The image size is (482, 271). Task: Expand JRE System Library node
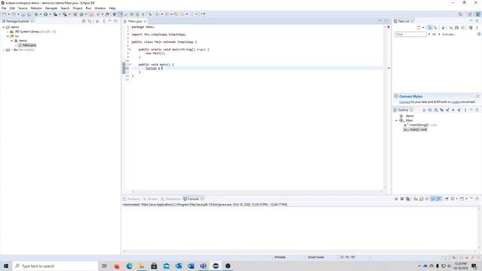(8, 32)
